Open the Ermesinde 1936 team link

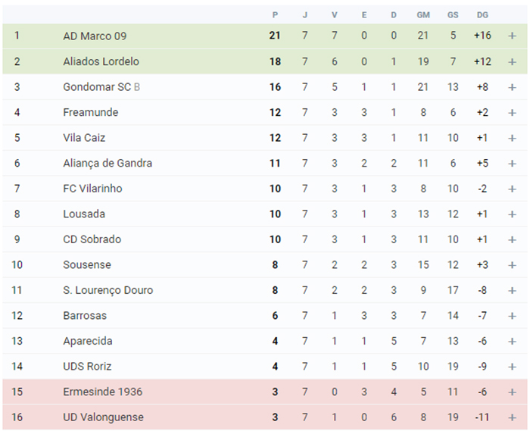103,392
